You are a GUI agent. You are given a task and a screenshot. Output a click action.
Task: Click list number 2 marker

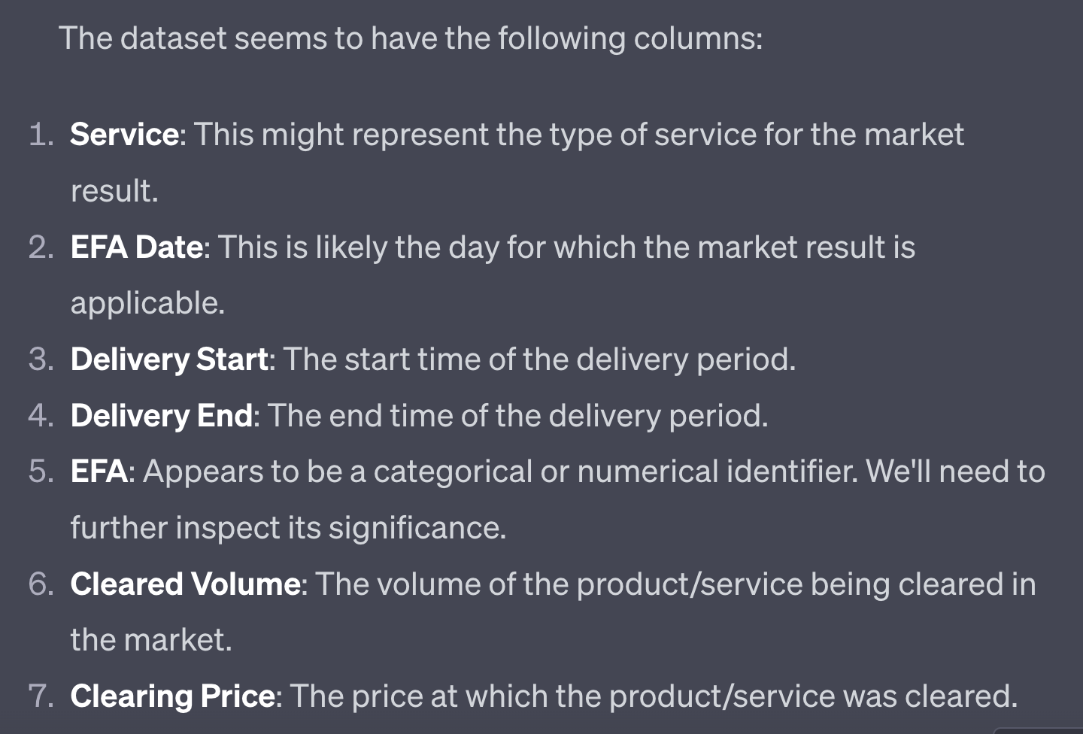[41, 247]
